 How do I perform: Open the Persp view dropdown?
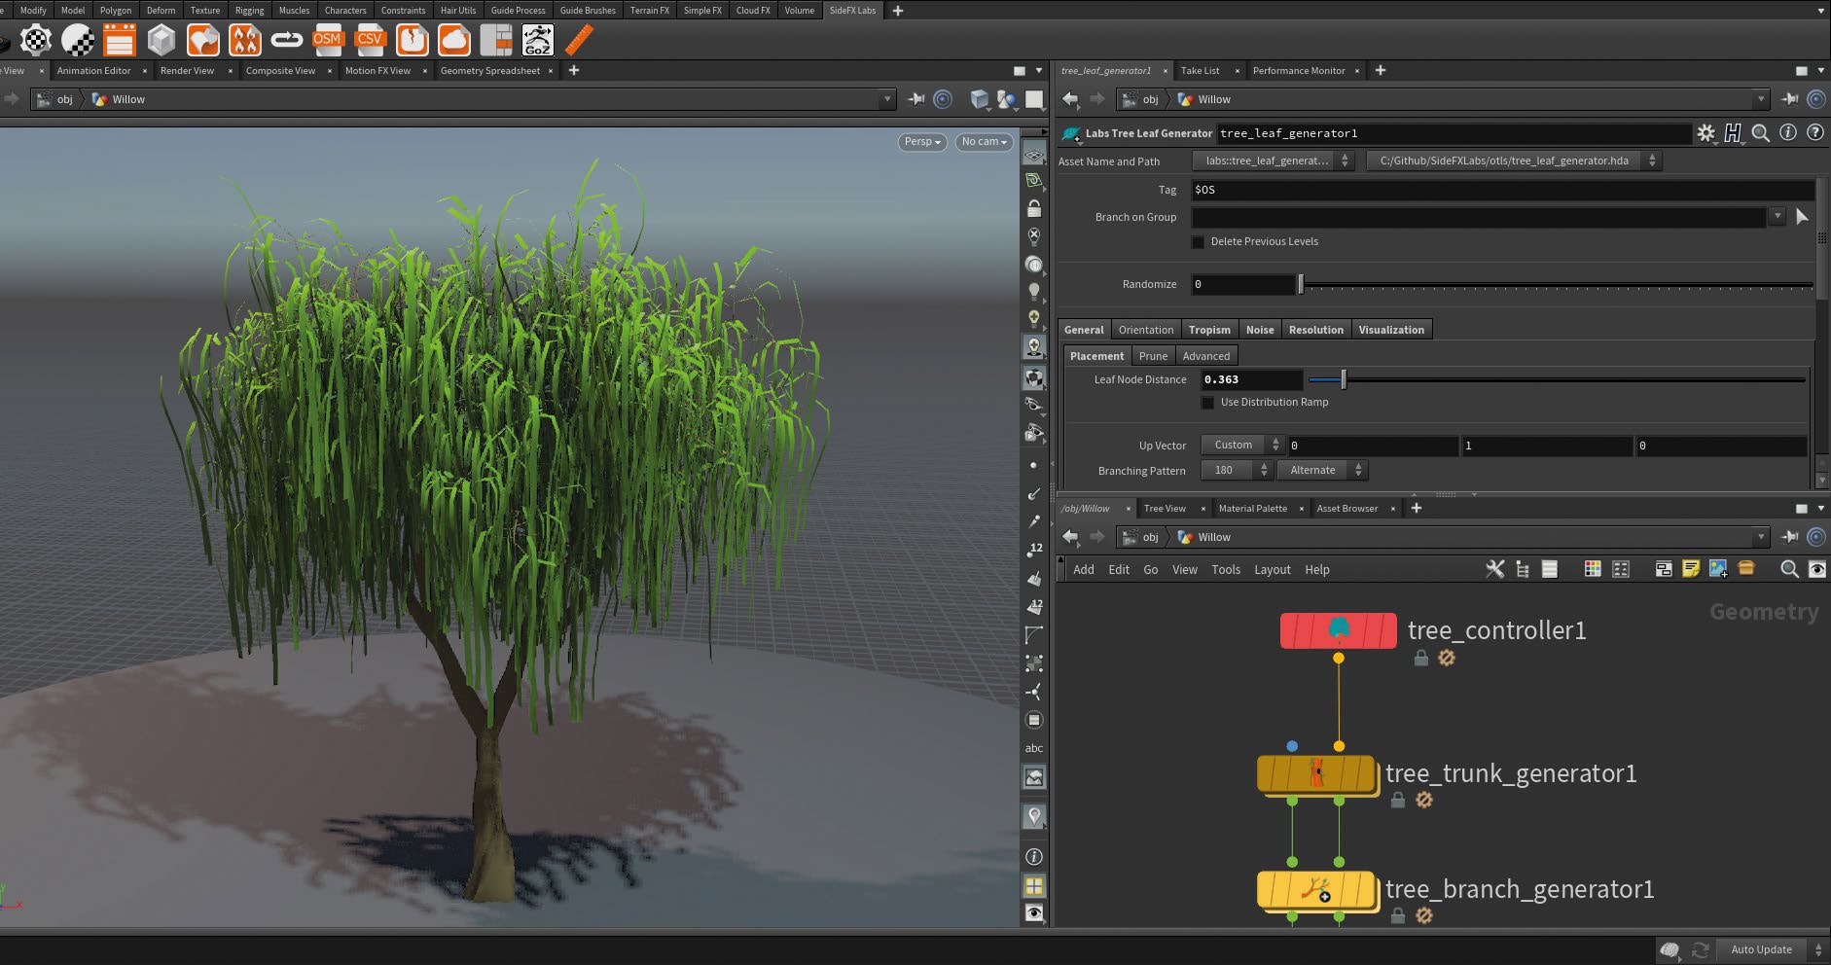(x=922, y=142)
